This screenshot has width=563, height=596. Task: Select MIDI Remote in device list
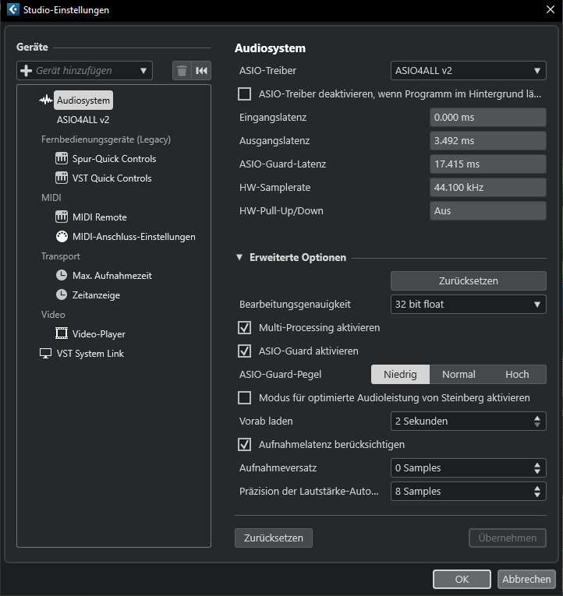(99, 217)
